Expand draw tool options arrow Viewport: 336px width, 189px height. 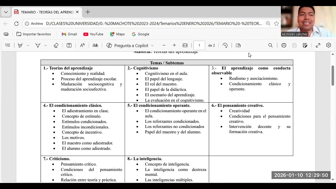pos(45,45)
